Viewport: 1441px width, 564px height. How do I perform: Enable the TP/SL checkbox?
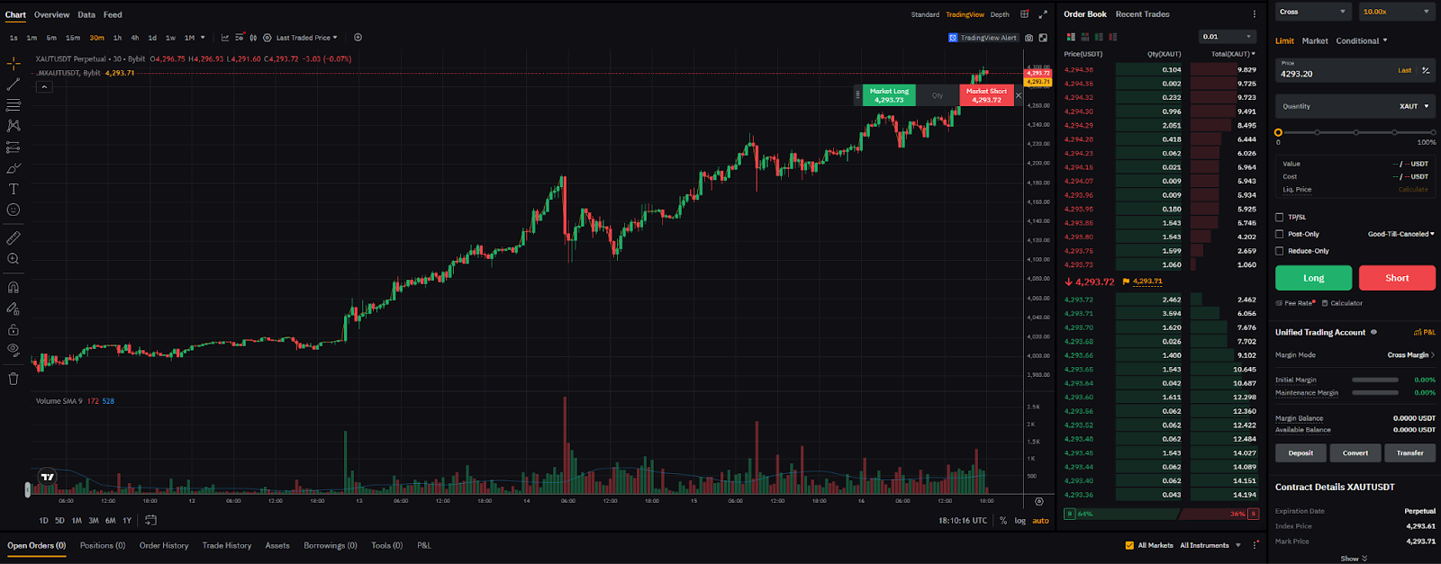click(1280, 217)
